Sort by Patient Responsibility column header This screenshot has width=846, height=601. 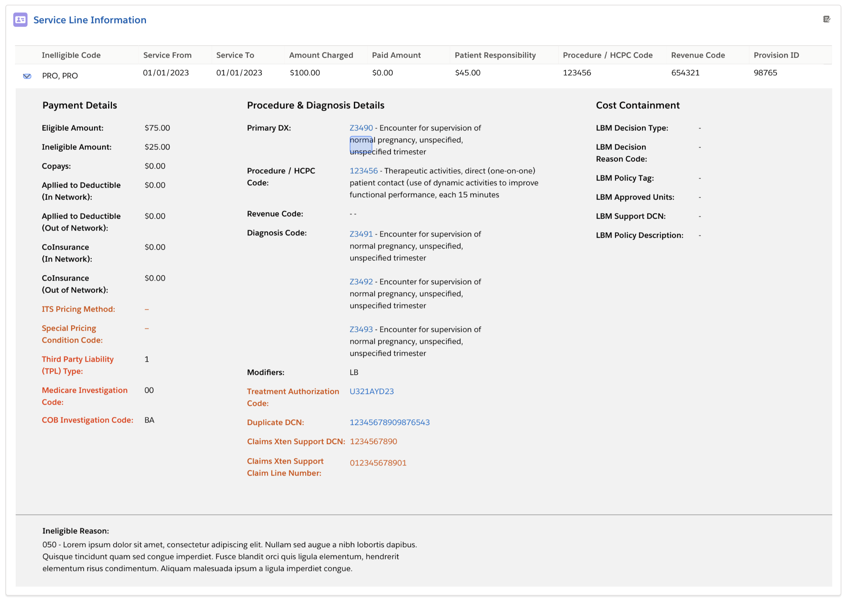coord(495,55)
